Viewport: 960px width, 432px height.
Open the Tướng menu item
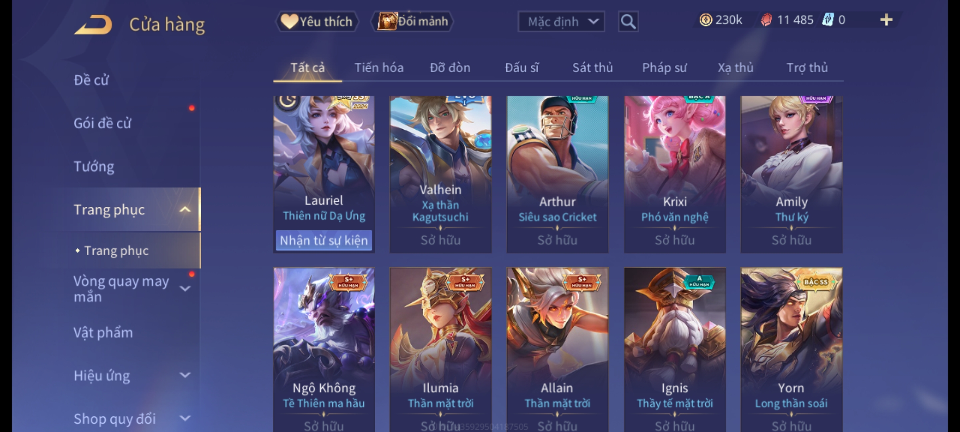click(x=94, y=166)
